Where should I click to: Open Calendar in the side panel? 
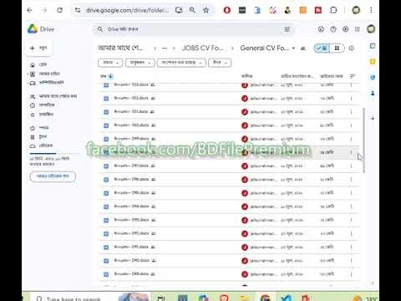(x=373, y=46)
